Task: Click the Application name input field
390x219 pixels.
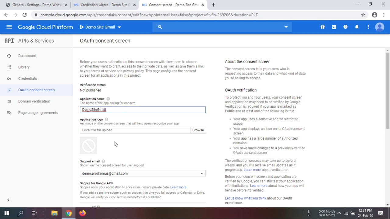Action: click(x=143, y=109)
